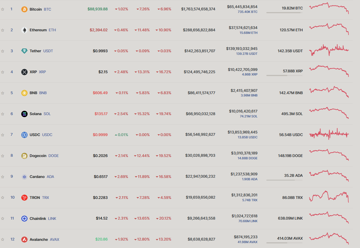Click the USDC logo icon
The width and height of the screenshot is (360, 248).
(24, 135)
